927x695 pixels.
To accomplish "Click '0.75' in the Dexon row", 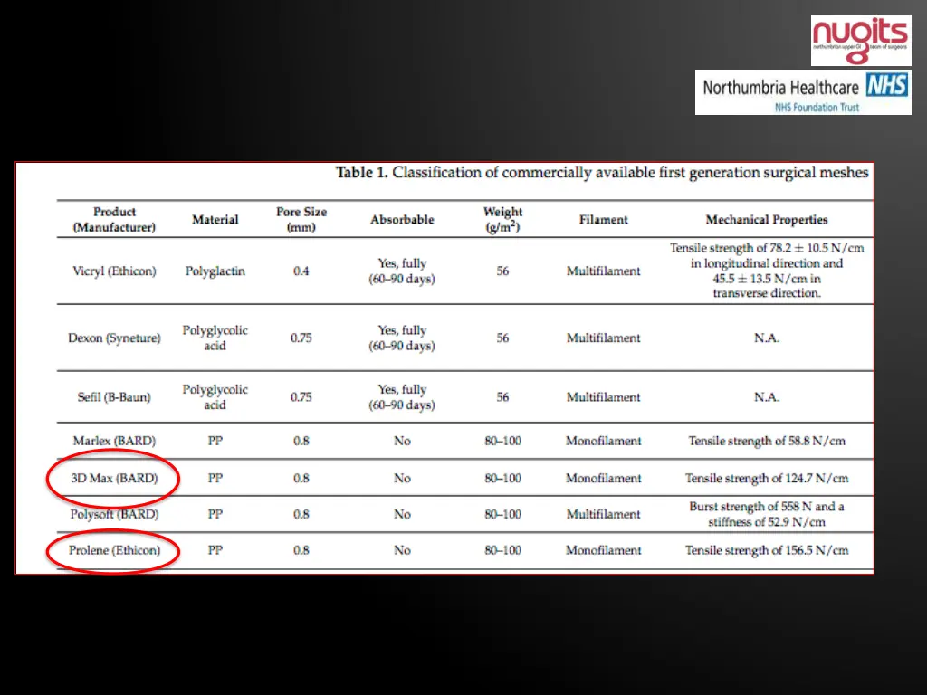I will pyautogui.click(x=301, y=338).
